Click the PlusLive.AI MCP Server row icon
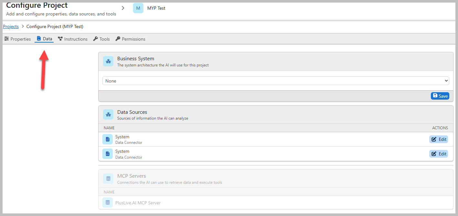458x216 pixels. (x=108, y=202)
